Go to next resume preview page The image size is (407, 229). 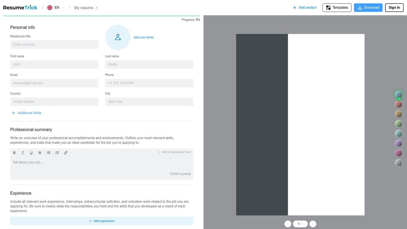pos(313,224)
